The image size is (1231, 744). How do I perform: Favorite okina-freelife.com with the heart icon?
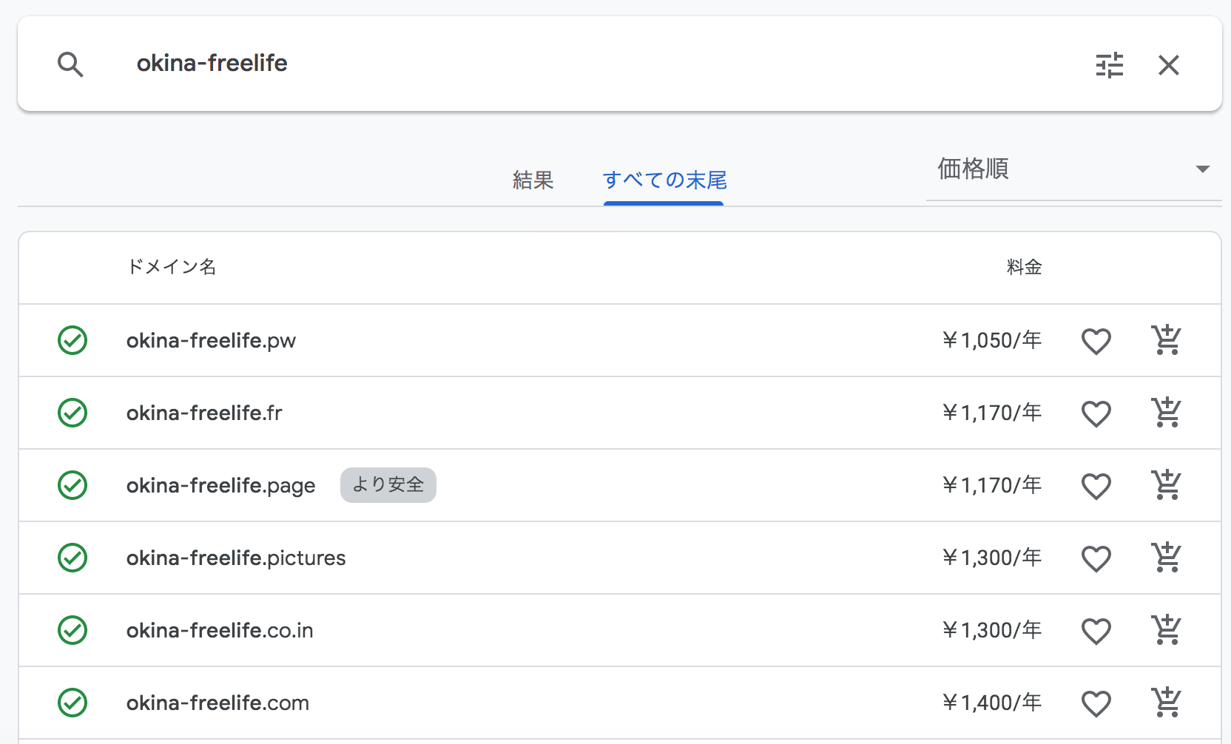click(1096, 703)
